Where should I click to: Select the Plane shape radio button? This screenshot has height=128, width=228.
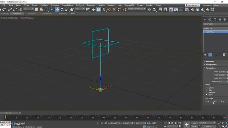pyautogui.click(x=207, y=95)
